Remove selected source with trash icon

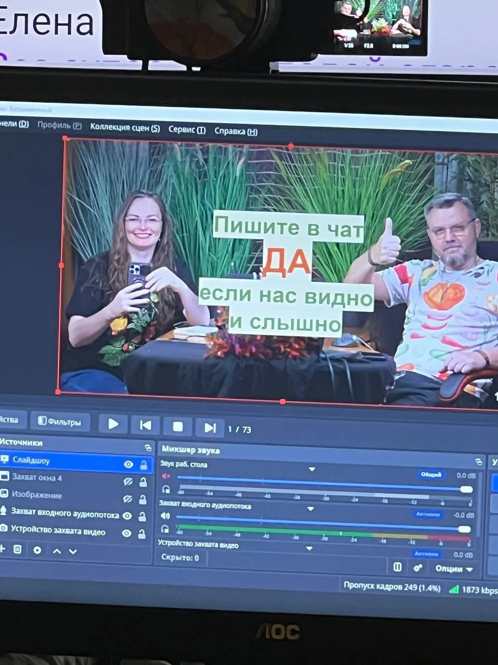click(x=18, y=549)
